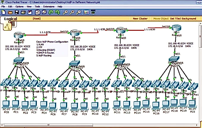Click the New Cluster button
This screenshot has height=128, width=202.
pyautogui.click(x=140, y=19)
